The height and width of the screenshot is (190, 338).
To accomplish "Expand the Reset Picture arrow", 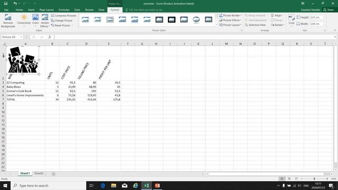I will pyautogui.click(x=72, y=25).
